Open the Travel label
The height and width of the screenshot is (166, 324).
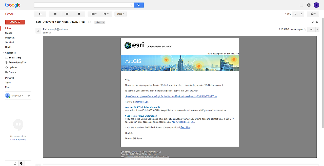point(8,83)
